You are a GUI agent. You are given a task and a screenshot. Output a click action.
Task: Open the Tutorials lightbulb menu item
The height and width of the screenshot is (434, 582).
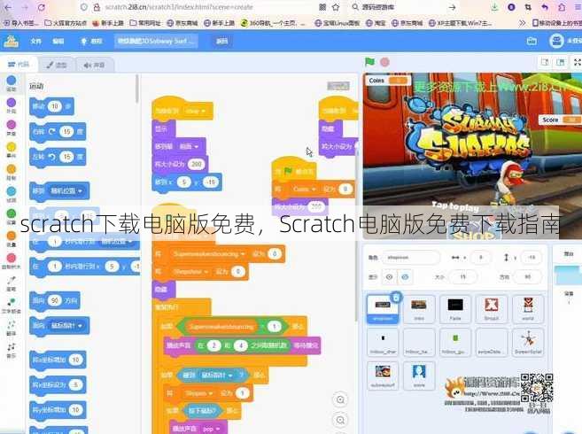[91, 42]
